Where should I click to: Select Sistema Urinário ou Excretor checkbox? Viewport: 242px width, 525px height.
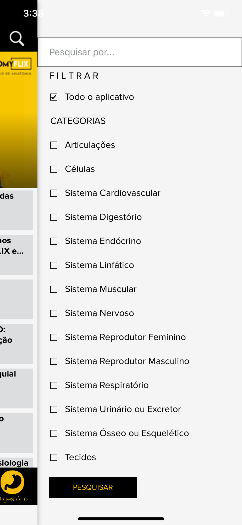(54, 409)
